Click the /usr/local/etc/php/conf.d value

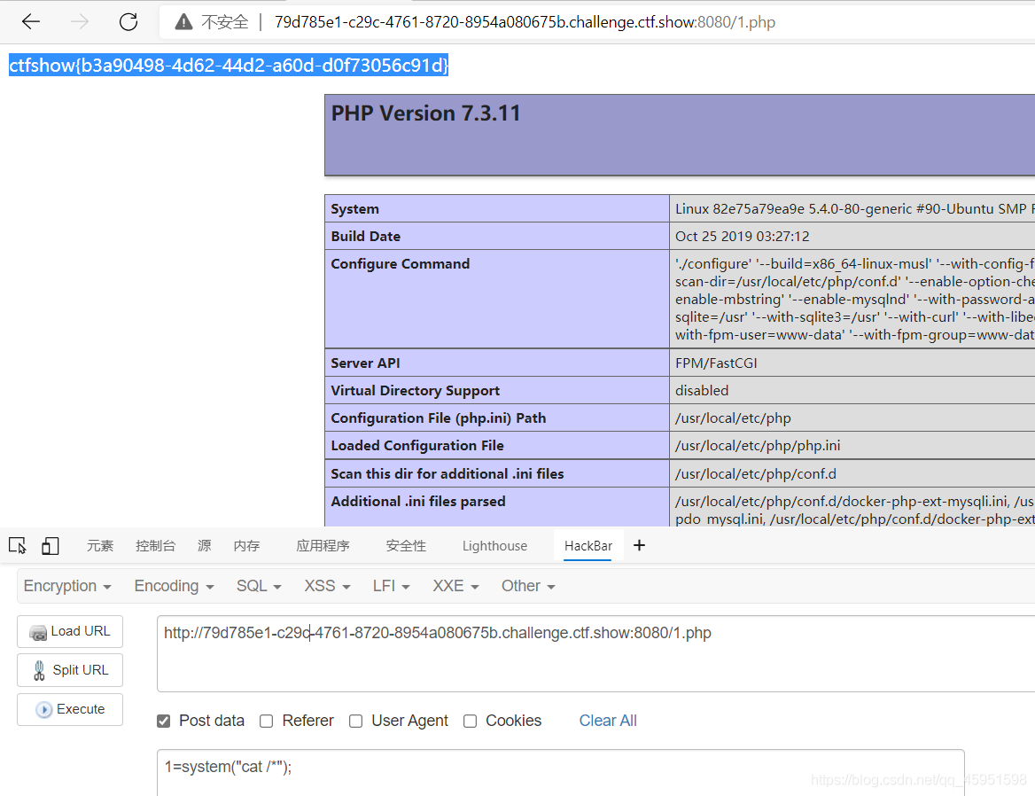[x=756, y=474]
